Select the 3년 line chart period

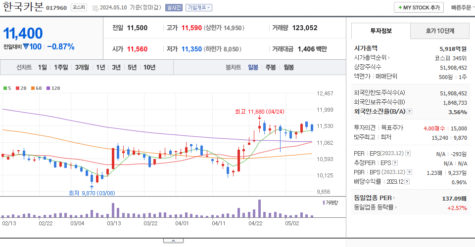click(x=116, y=67)
